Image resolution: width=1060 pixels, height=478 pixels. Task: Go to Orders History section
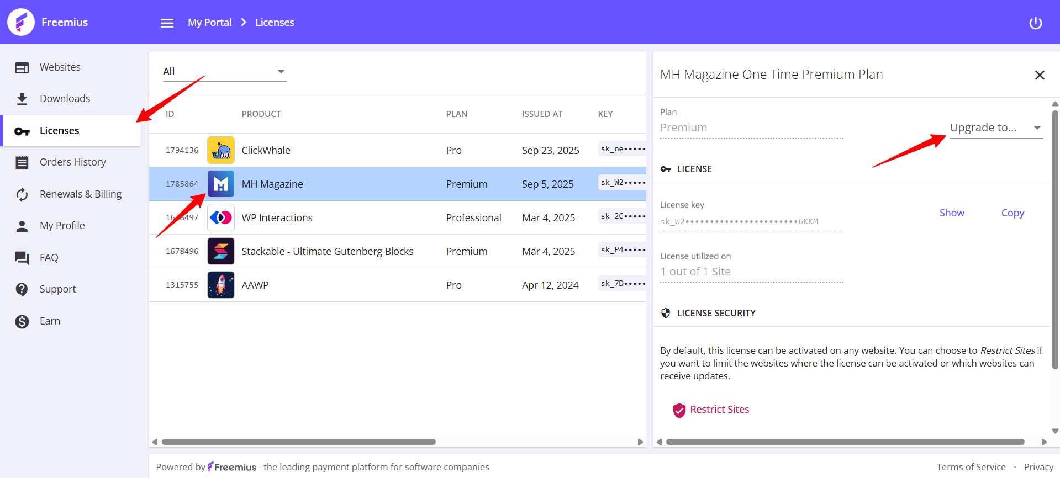[x=72, y=162]
